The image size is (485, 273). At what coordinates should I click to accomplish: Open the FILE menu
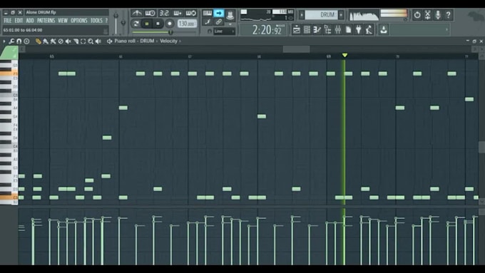coord(8,21)
